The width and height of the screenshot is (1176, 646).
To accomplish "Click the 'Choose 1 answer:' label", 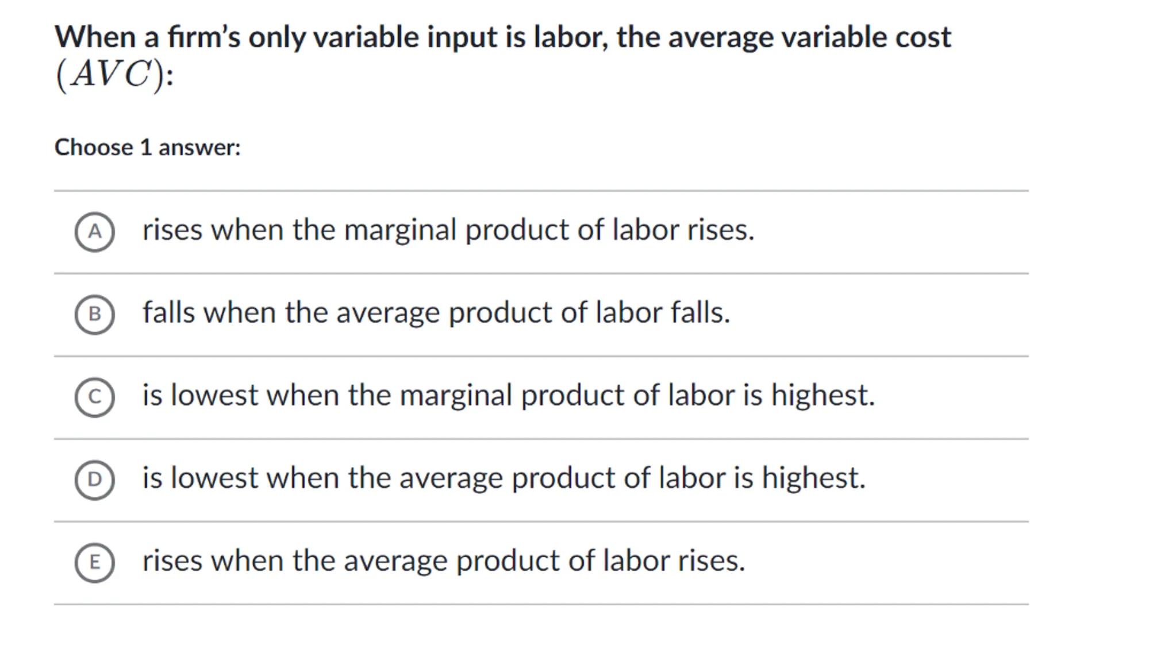I will click(x=147, y=148).
